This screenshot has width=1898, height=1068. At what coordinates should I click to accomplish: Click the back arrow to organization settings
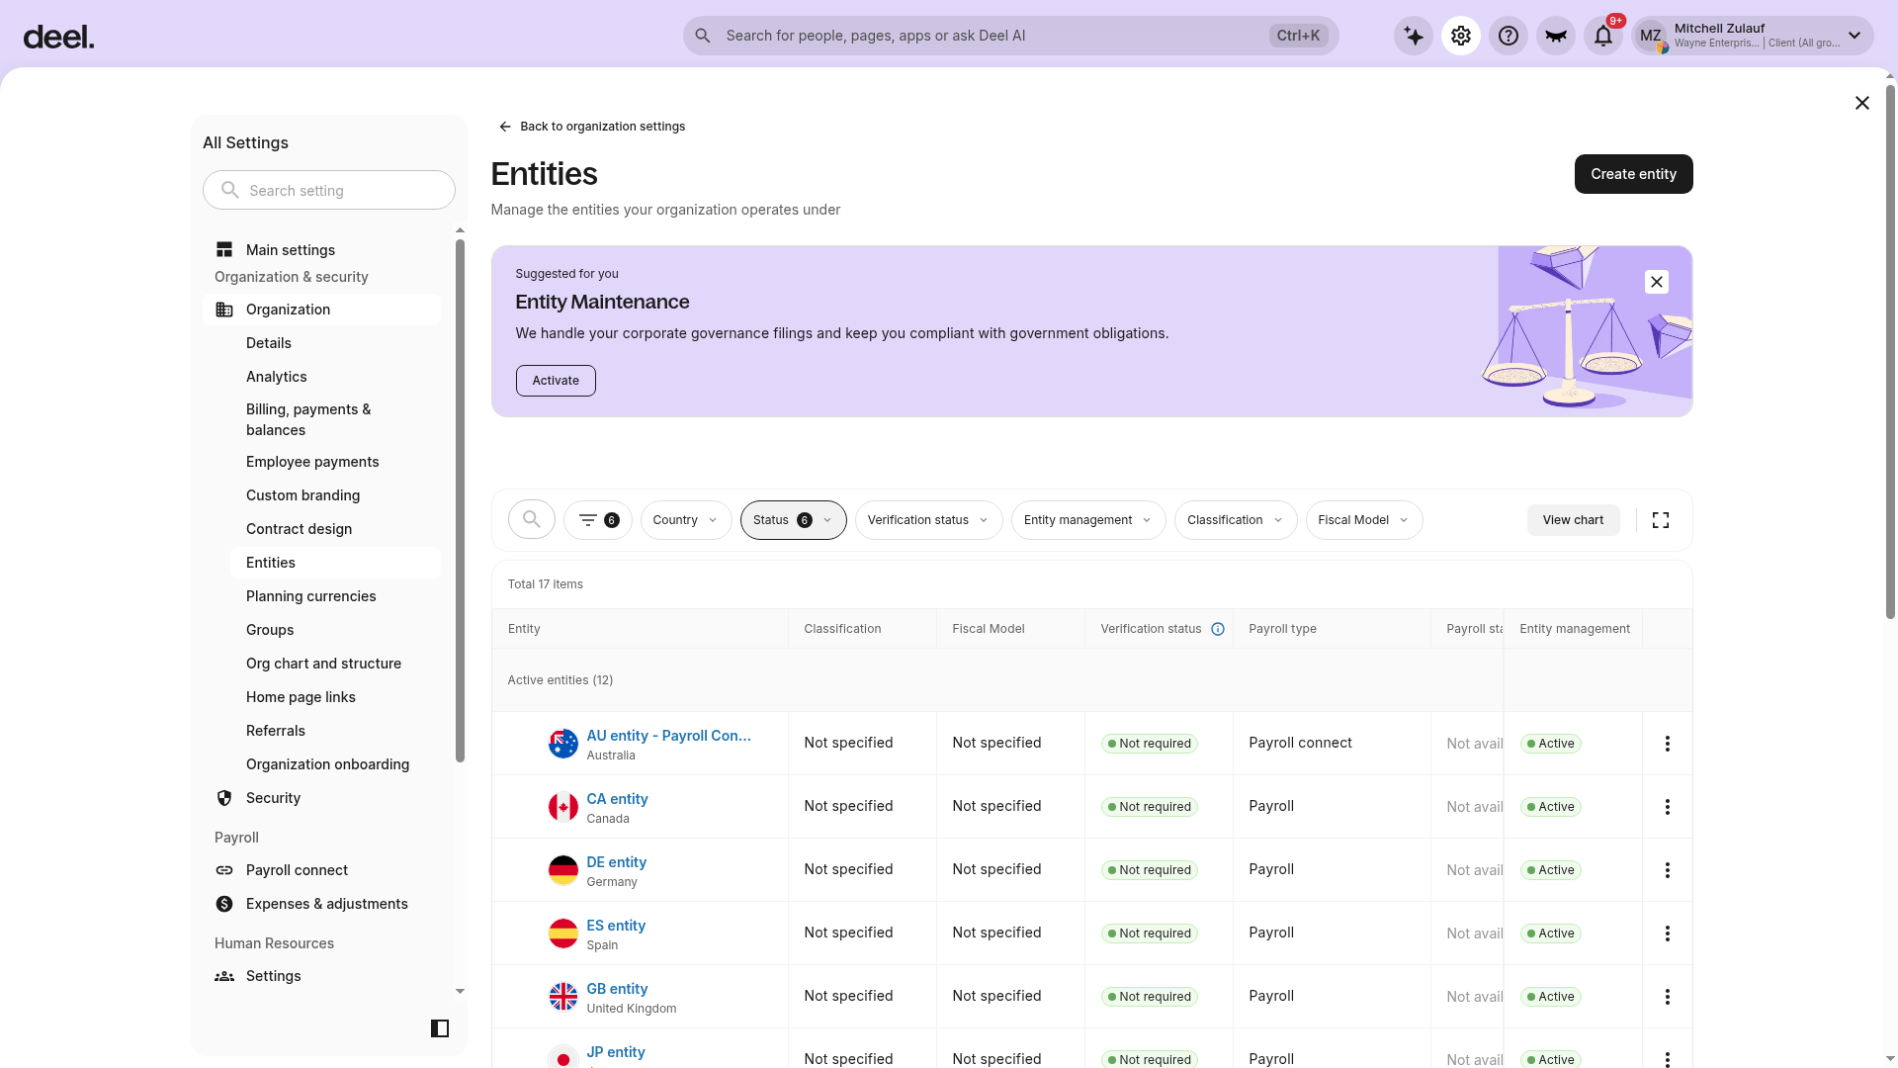[x=505, y=127]
